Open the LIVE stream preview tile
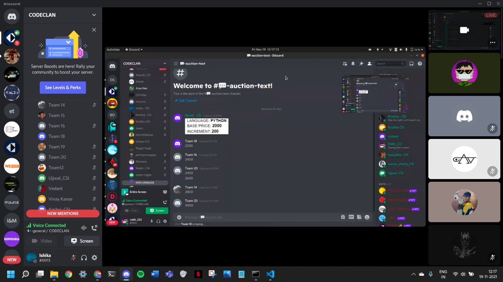The height and width of the screenshot is (282, 503). [x=464, y=30]
